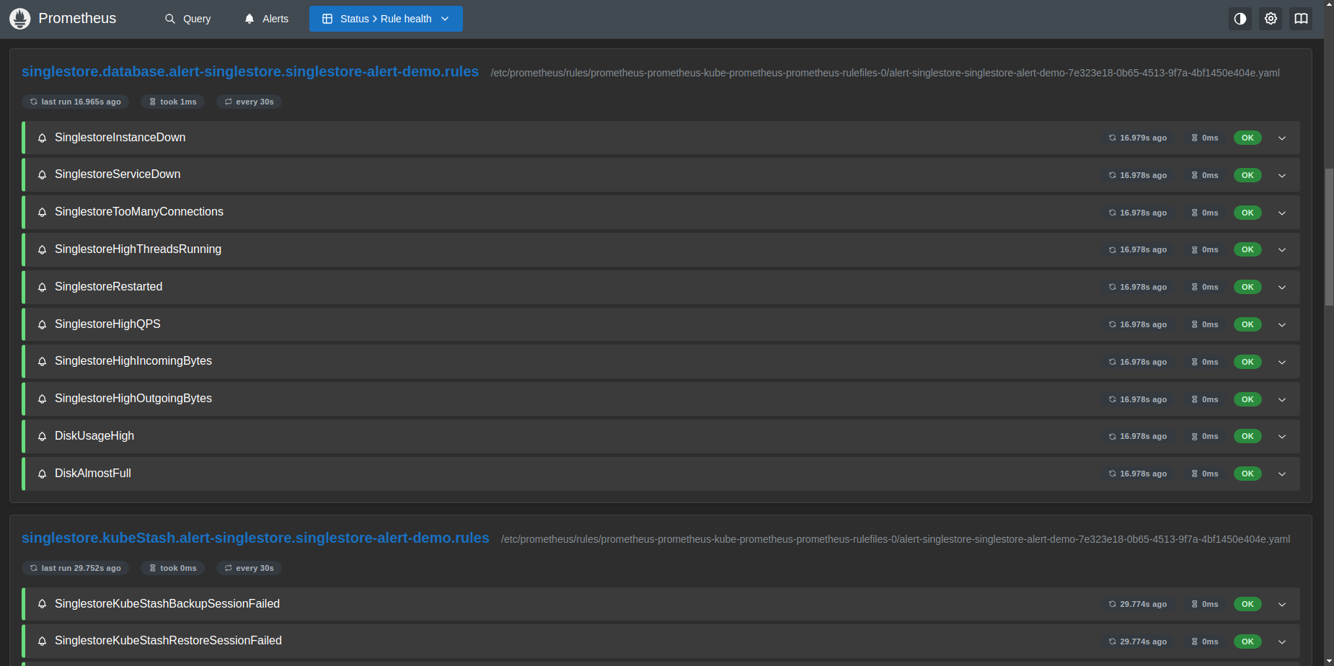Click the 'took 1ms' badge
This screenshot has height=666, width=1334.
click(173, 102)
